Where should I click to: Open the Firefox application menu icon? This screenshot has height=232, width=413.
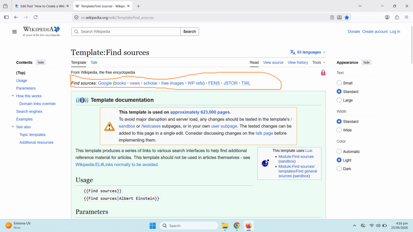[x=407, y=17]
